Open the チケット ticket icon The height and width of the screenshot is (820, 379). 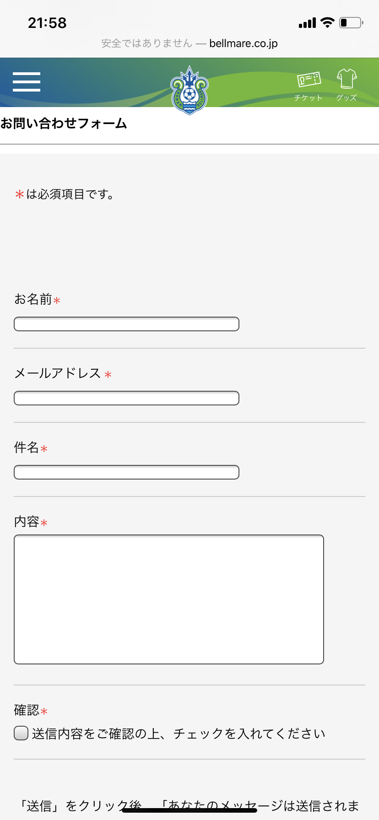[x=309, y=85]
